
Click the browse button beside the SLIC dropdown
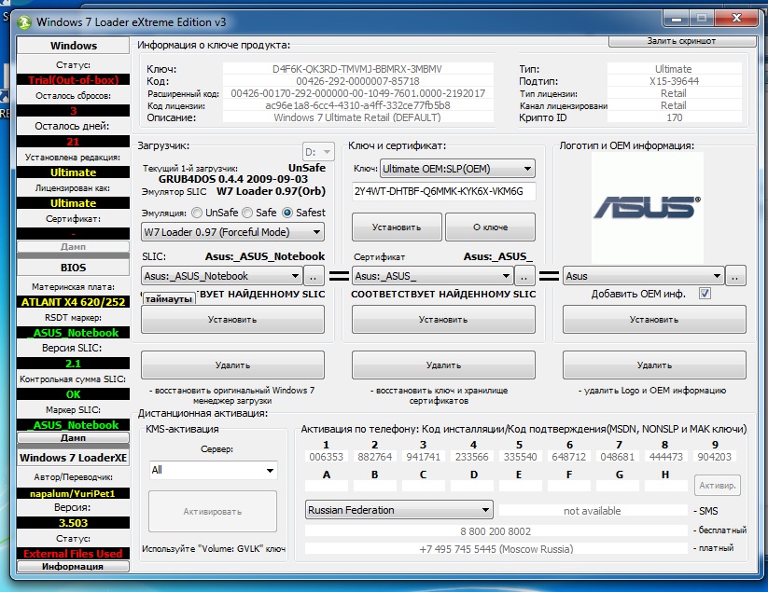[x=314, y=276]
